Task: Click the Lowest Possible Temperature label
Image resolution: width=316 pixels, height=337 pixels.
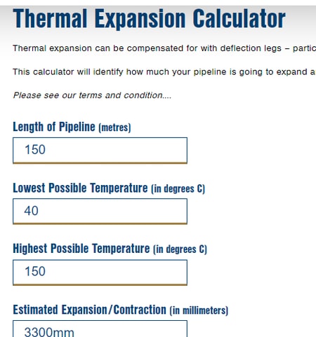Action: (109, 188)
